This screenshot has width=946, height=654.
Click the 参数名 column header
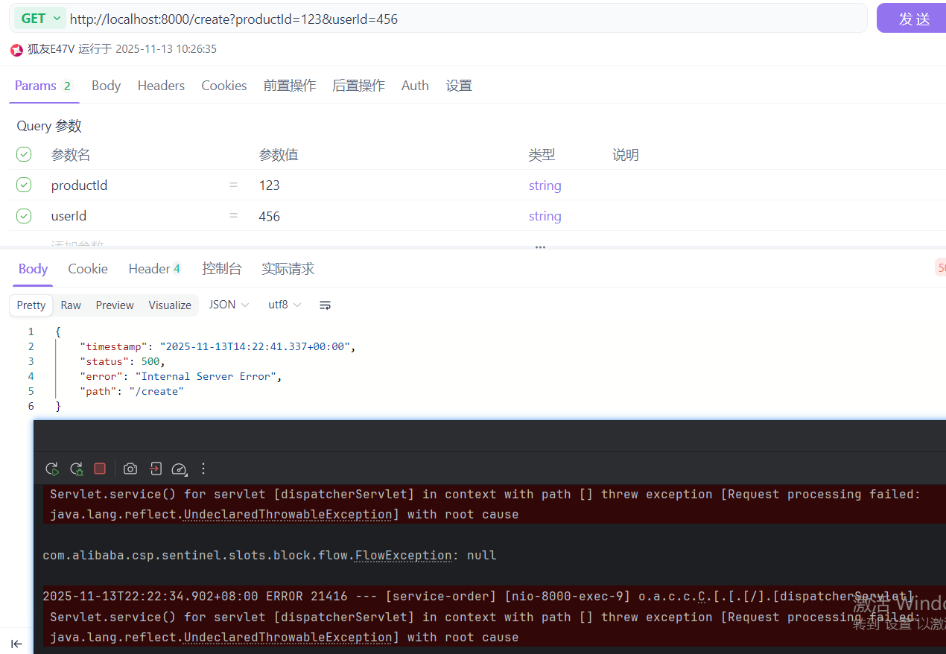pyautogui.click(x=71, y=155)
